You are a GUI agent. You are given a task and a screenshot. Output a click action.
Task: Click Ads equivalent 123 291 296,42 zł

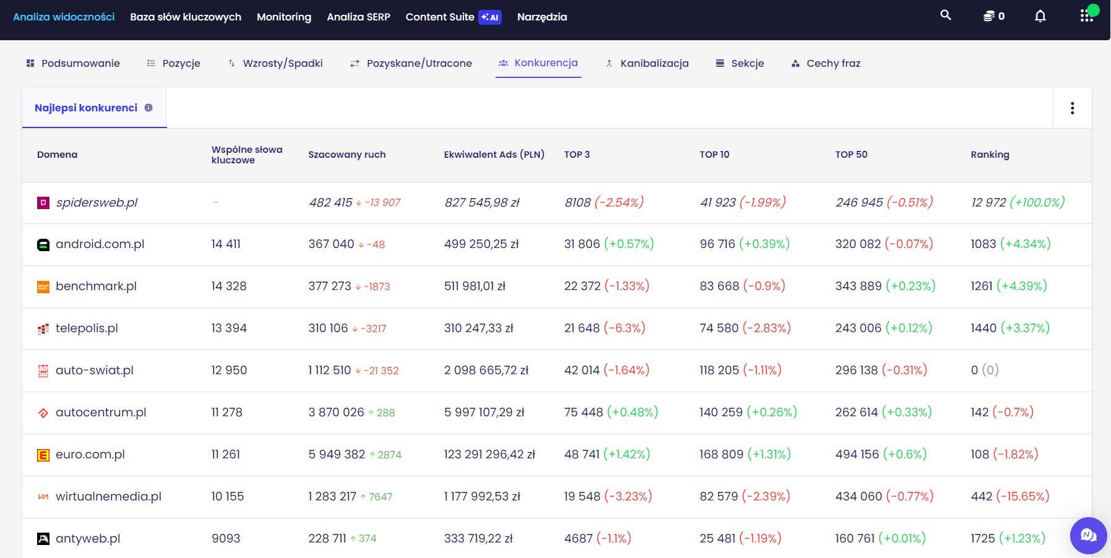click(x=489, y=455)
